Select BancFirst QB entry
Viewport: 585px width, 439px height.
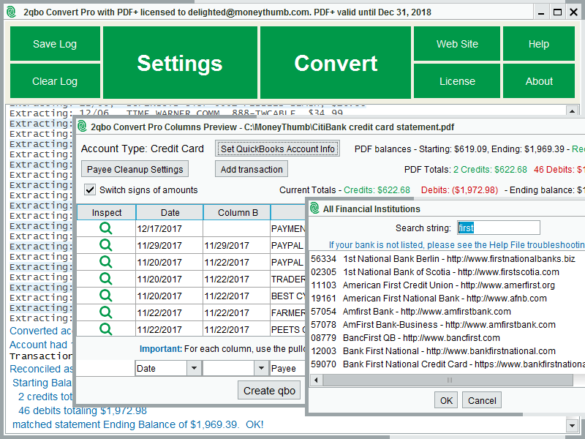405,337
